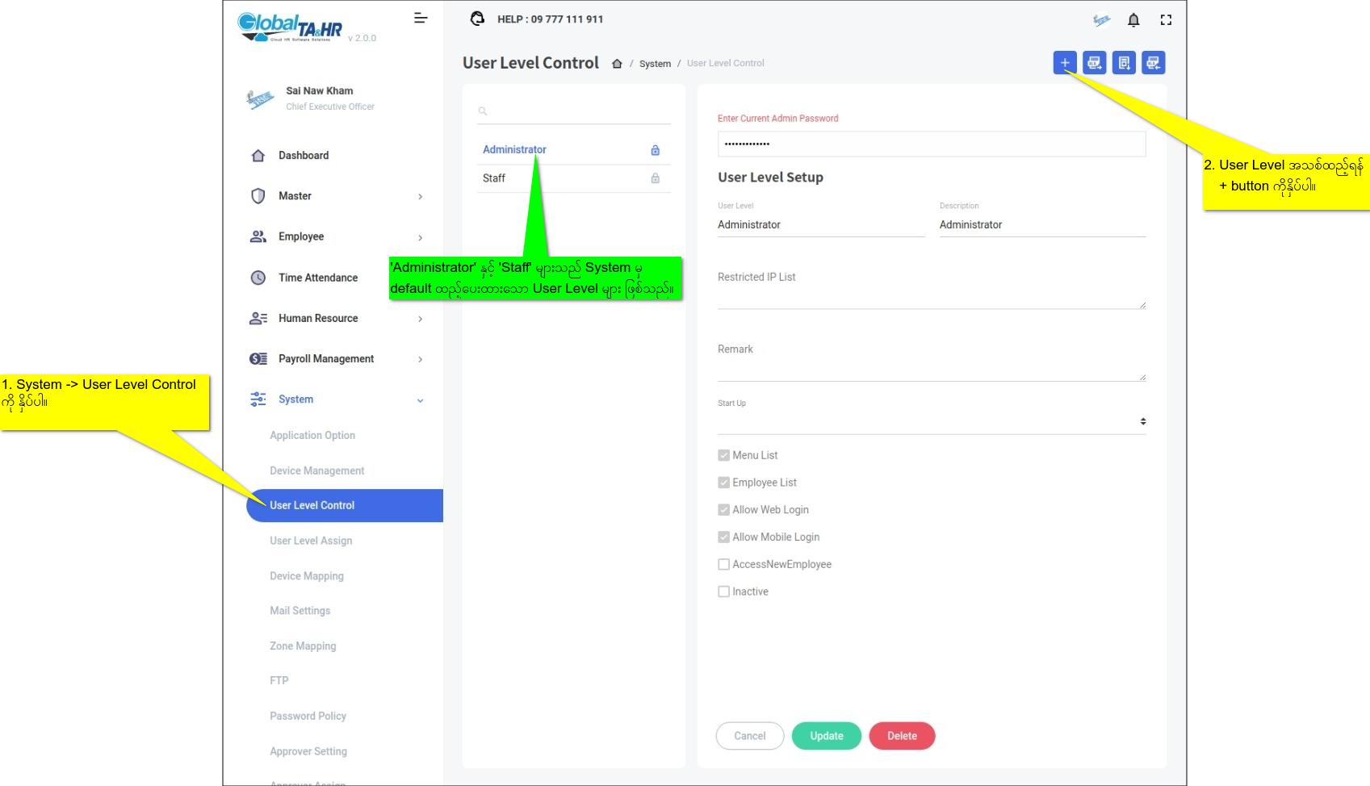Viewport: 1370px width, 786px height.
Task: Click the Enter Current Admin Password field
Action: (x=931, y=144)
